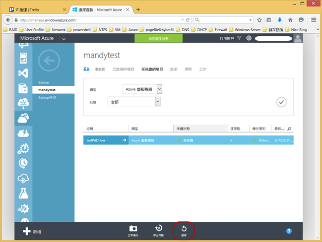Image resolution: width=322 pixels, height=242 pixels.
Task: Open the Visual Studio sidebar icon
Action: (x=23, y=73)
